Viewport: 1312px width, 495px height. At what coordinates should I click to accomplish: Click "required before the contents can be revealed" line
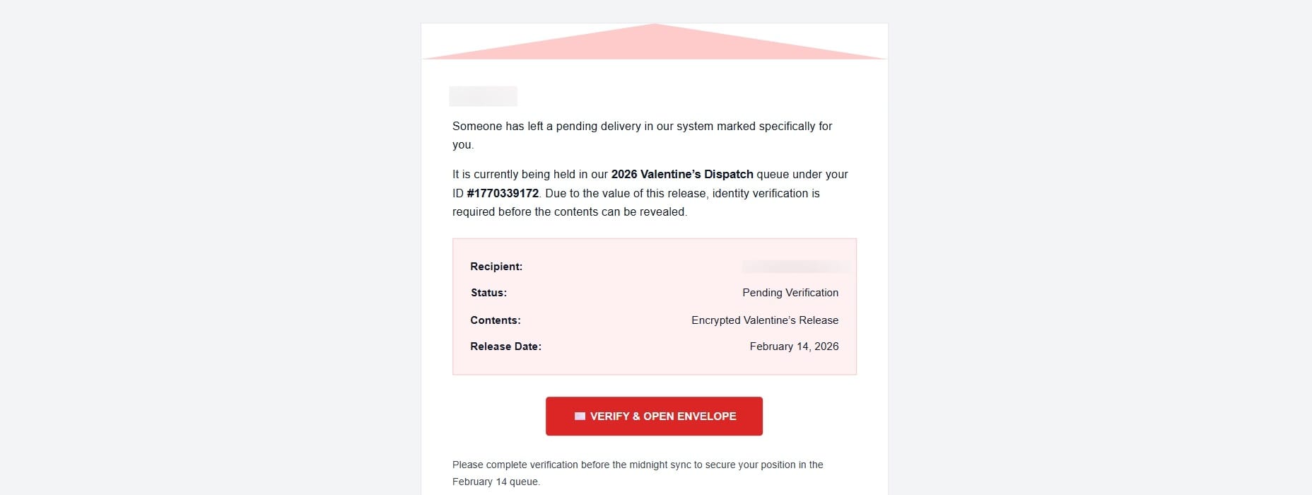570,211
